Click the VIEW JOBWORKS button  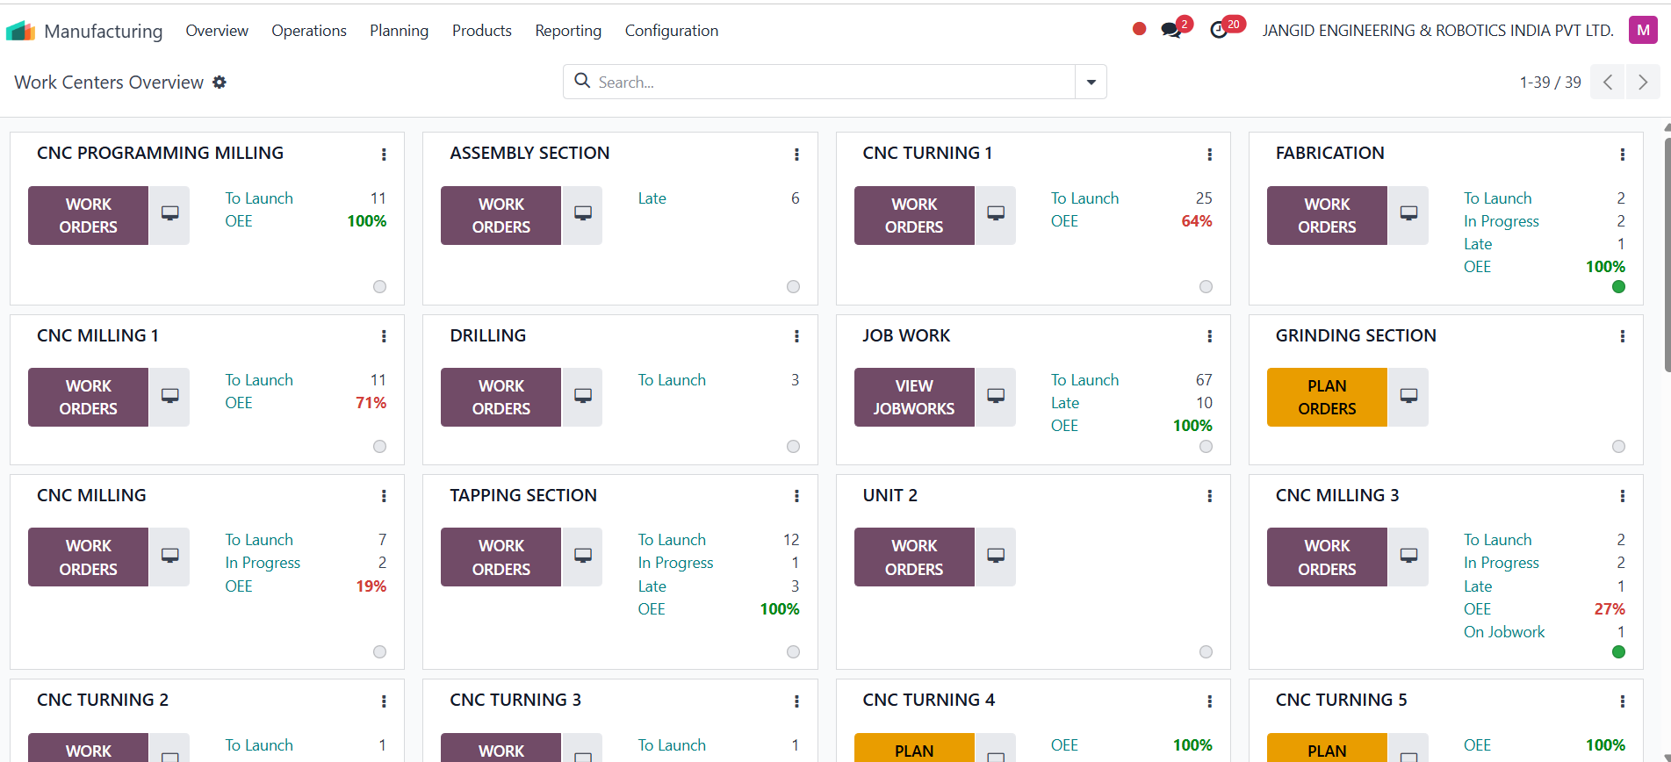[x=913, y=397]
